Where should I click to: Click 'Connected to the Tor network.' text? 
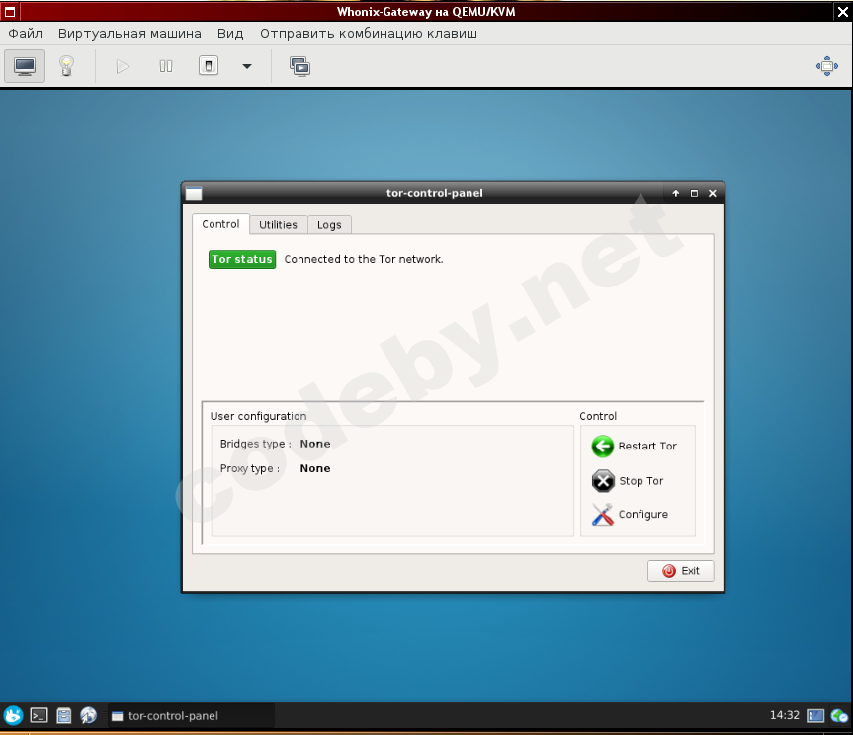pos(364,259)
